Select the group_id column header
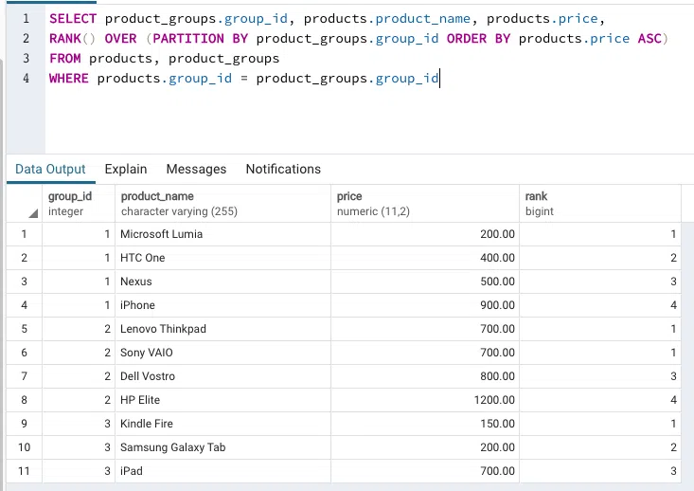The image size is (694, 491). (79, 204)
